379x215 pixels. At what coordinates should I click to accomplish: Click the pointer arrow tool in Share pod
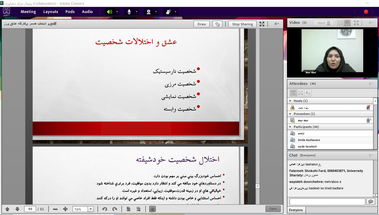pos(217,24)
